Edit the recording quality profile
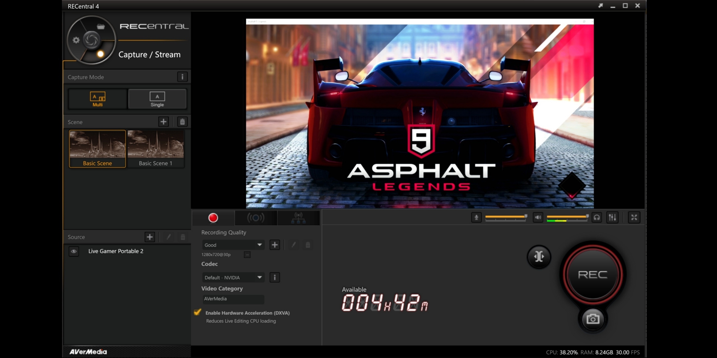Screen dimensions: 717x358 (x=294, y=245)
